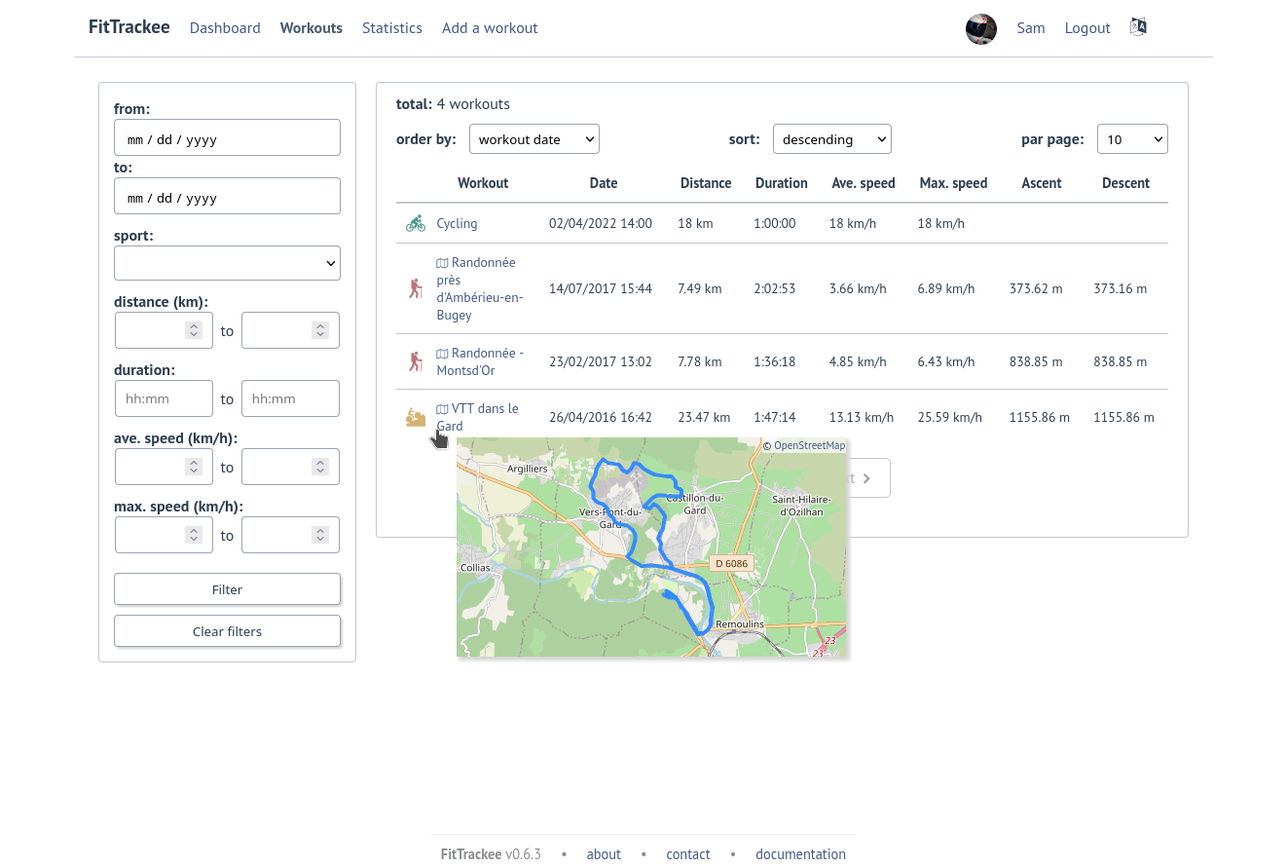This screenshot has width=1287, height=868.
Task: Click minimum ave. speed spinner arrows
Action: coord(194,467)
